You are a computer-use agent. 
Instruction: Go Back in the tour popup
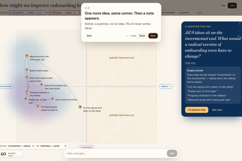(x=142, y=36)
